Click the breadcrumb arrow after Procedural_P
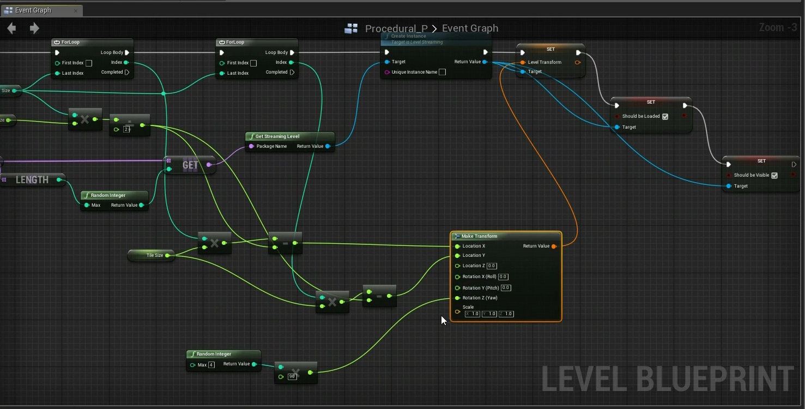The image size is (805, 409). [x=435, y=28]
